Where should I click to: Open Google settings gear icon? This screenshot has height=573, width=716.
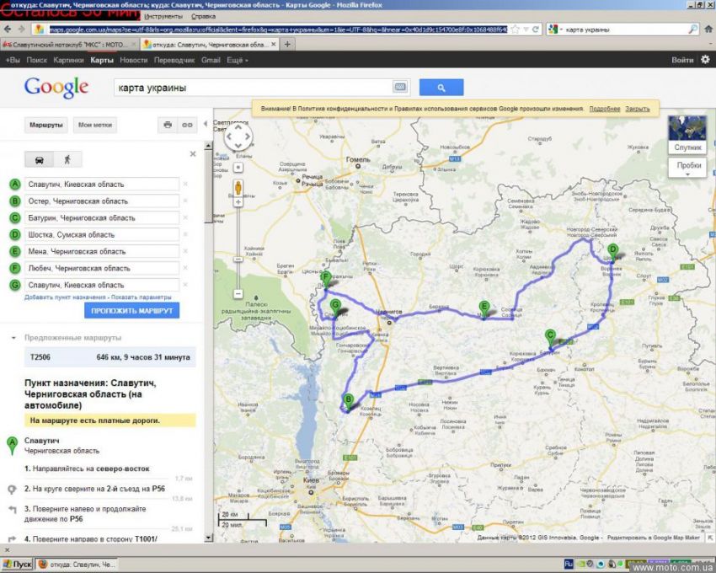706,59
